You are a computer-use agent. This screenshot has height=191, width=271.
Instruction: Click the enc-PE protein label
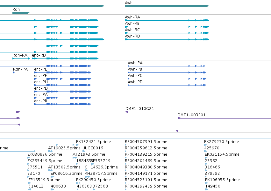[x=41, y=69]
